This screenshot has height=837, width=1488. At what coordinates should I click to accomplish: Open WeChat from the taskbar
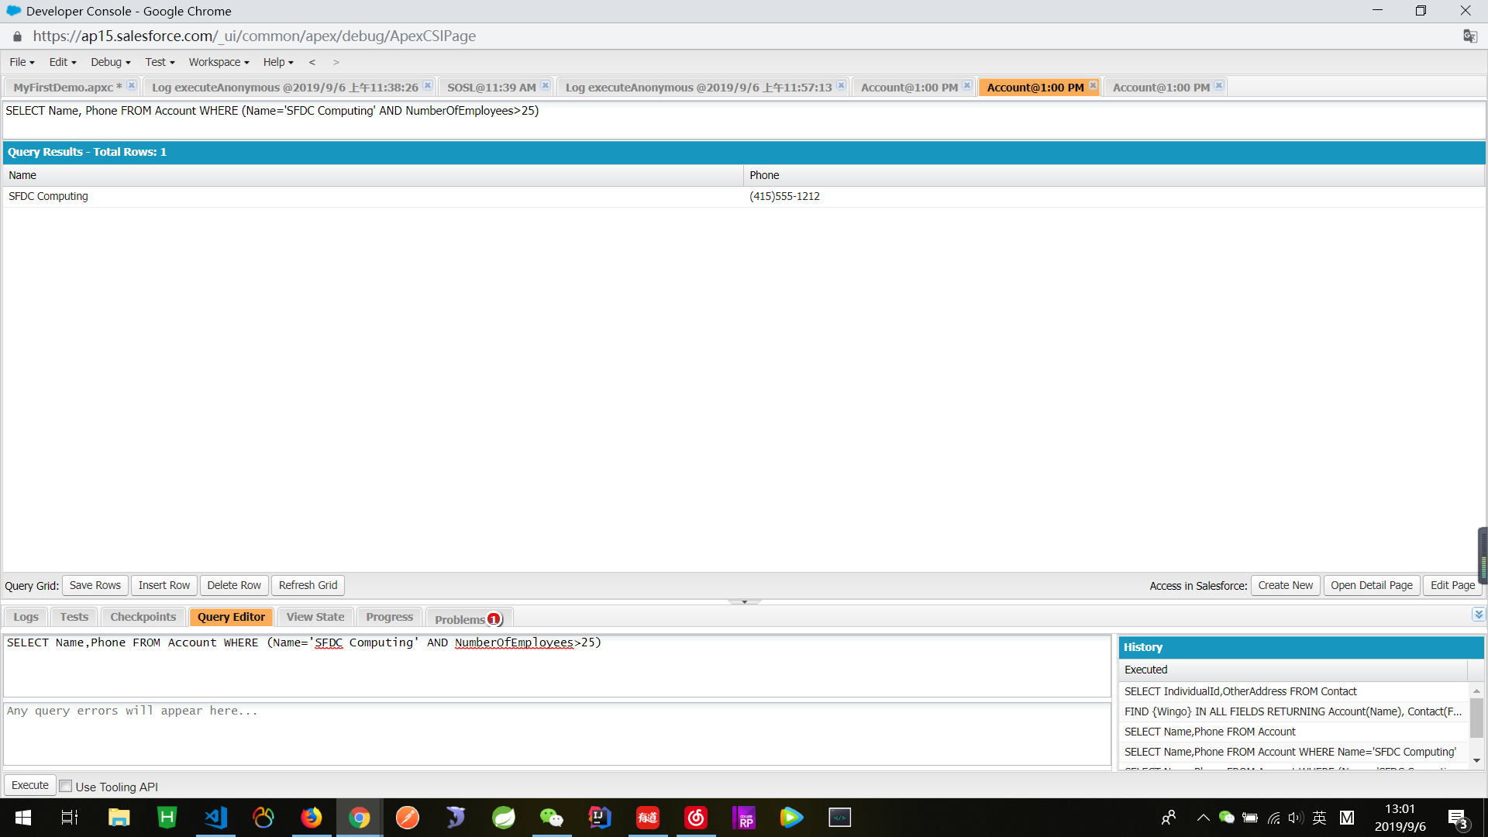pos(552,818)
